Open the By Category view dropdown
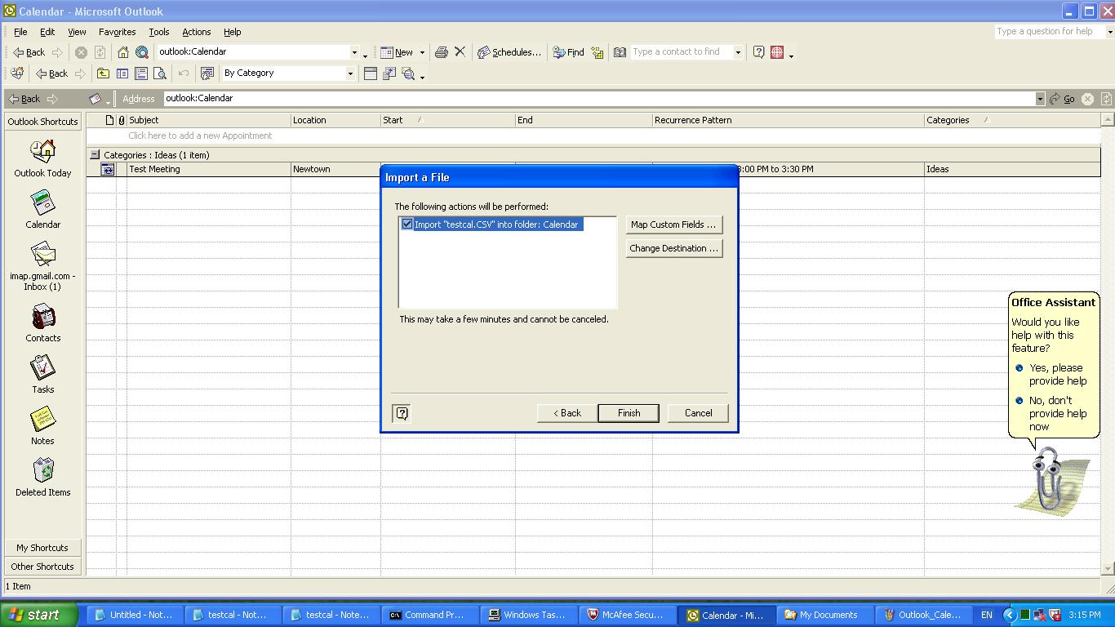1115x627 pixels. [x=350, y=73]
